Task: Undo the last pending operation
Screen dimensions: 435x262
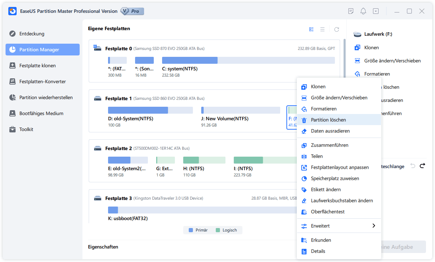Action: [412, 166]
